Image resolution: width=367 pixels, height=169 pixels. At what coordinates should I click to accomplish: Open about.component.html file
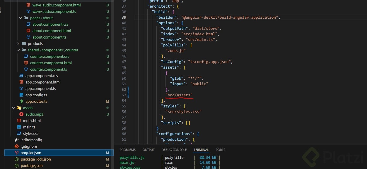pyautogui.click(x=52, y=31)
